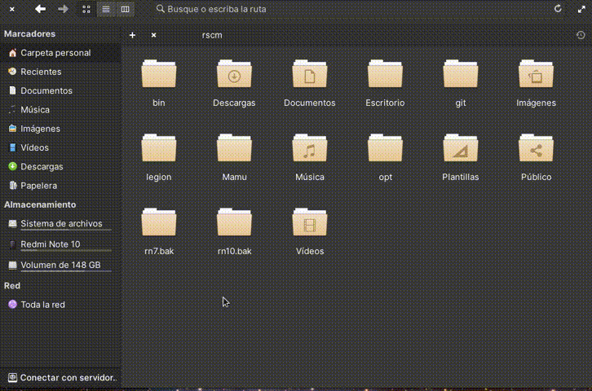Open Redmi Note 10 device

pyautogui.click(x=60, y=244)
